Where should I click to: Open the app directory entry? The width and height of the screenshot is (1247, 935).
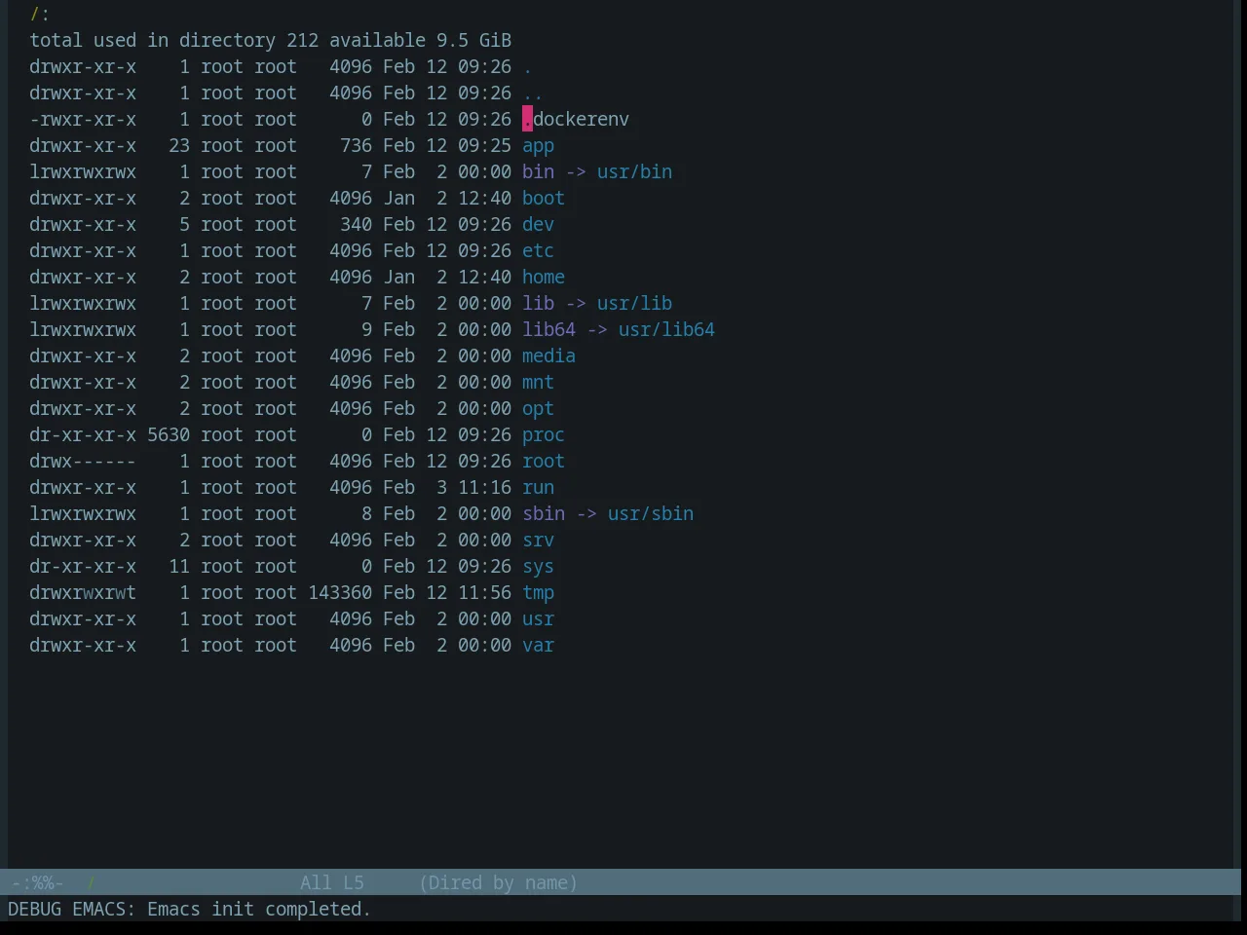538,146
